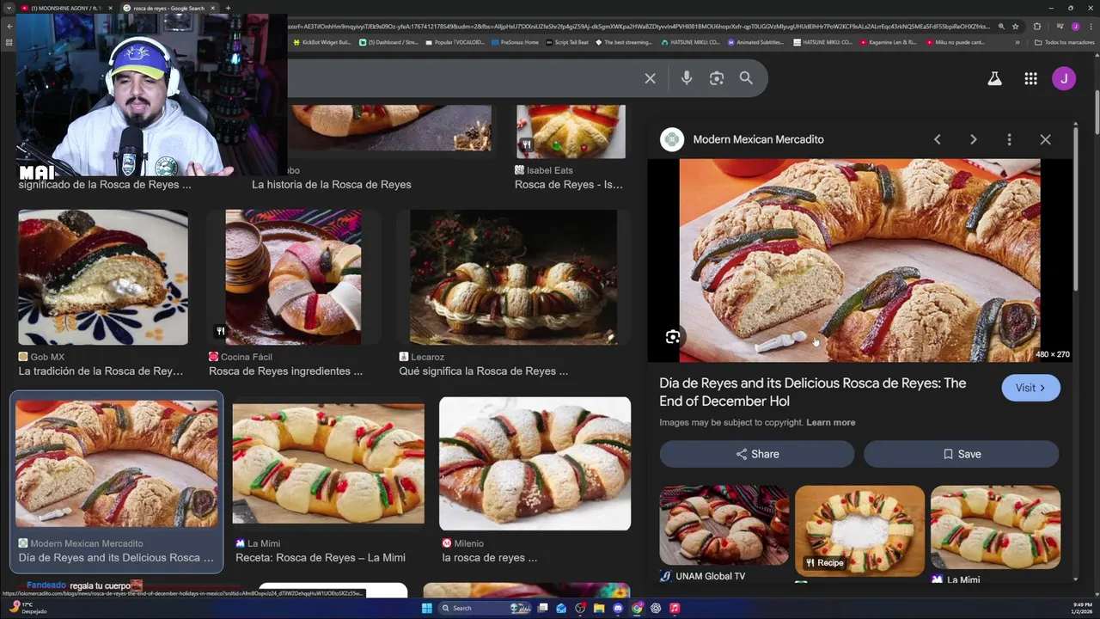Open the browser extensions puzzle icon

[x=1037, y=27]
